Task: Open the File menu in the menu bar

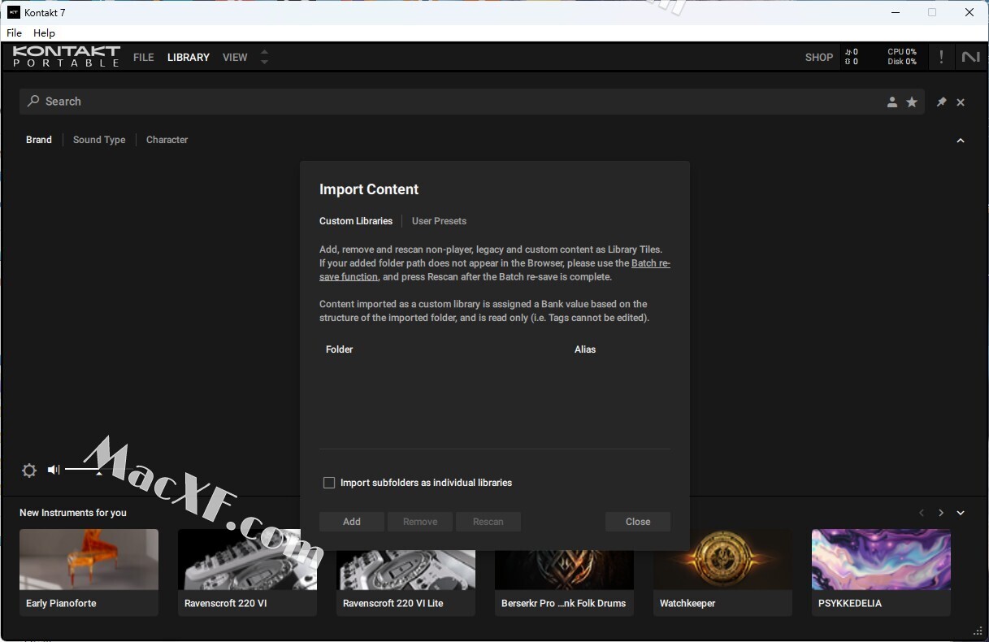Action: (15, 33)
